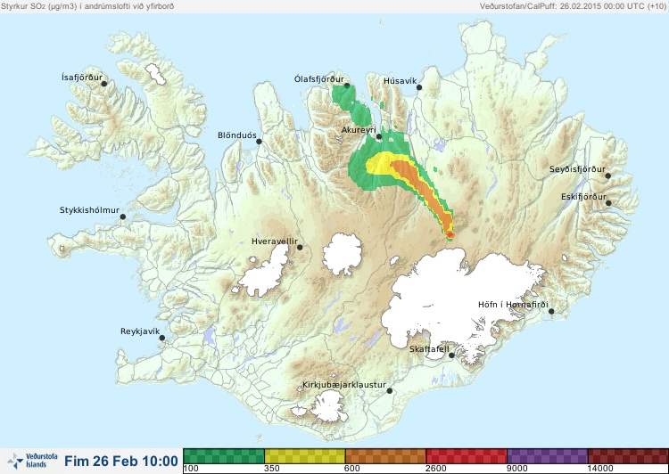This screenshot has width=669, height=474.
Task: Click the Kirkjubæjarklaustur label text
Action: pyautogui.click(x=344, y=385)
